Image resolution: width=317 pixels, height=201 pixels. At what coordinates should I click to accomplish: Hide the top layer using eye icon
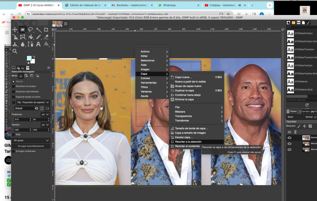(289, 138)
